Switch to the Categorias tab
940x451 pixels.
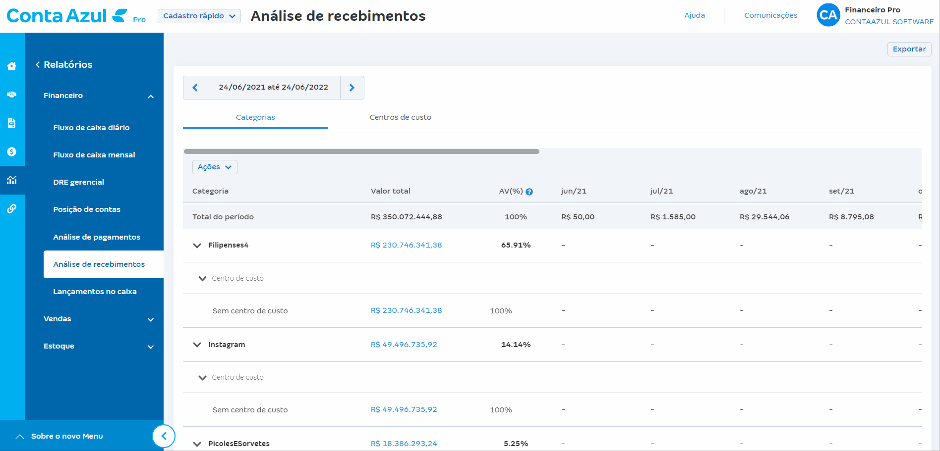(x=255, y=117)
